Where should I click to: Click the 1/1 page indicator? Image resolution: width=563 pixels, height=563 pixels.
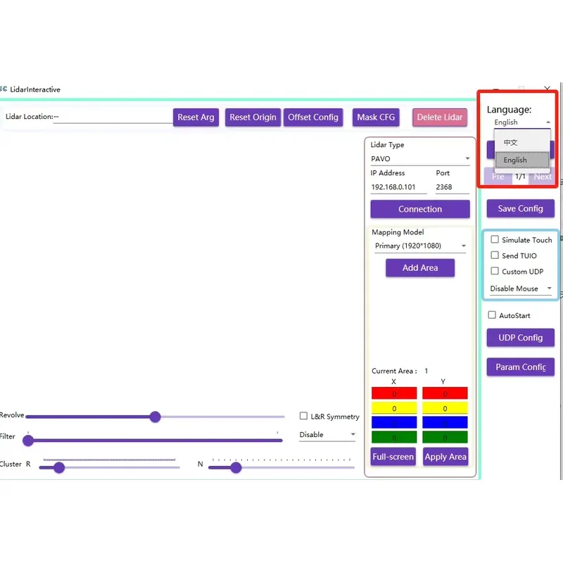pyautogui.click(x=520, y=177)
